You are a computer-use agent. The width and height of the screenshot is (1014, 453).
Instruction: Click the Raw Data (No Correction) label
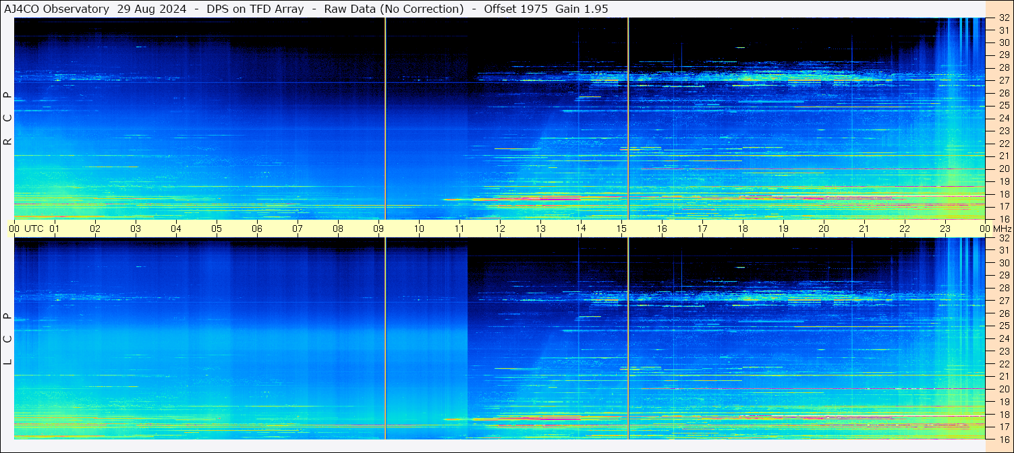pos(394,9)
